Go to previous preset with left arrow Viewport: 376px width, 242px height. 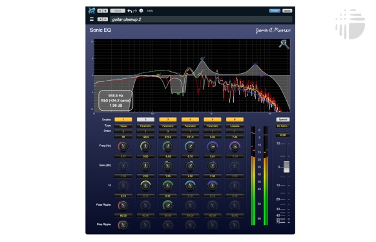[100, 19]
